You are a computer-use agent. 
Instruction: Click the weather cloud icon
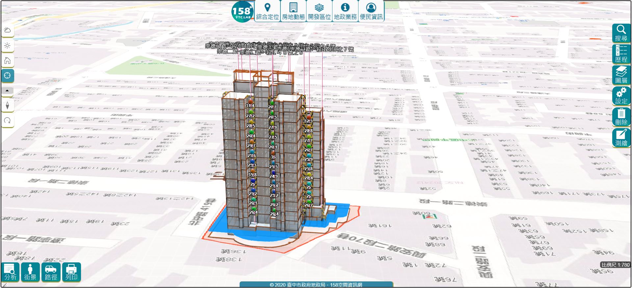(7, 30)
